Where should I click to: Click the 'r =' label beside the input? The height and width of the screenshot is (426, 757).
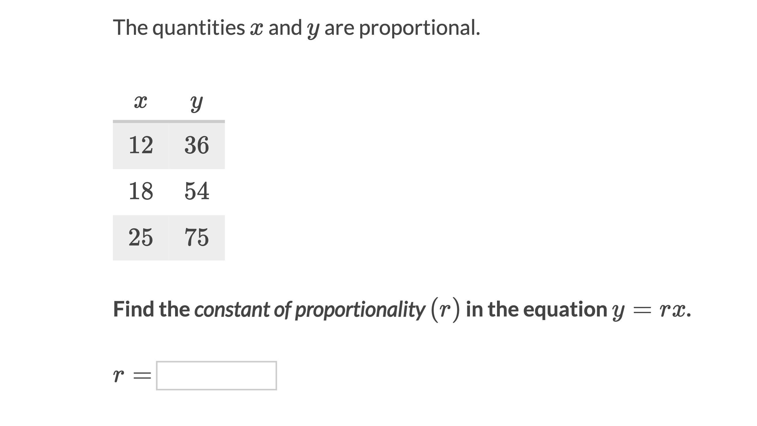132,375
